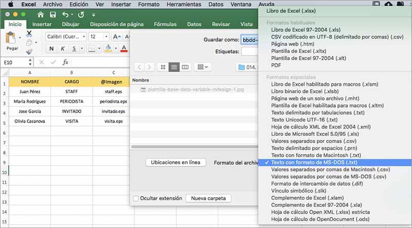Screen dimensions: 412x228
Task: Click the Guardar como filename field
Action: [250, 40]
